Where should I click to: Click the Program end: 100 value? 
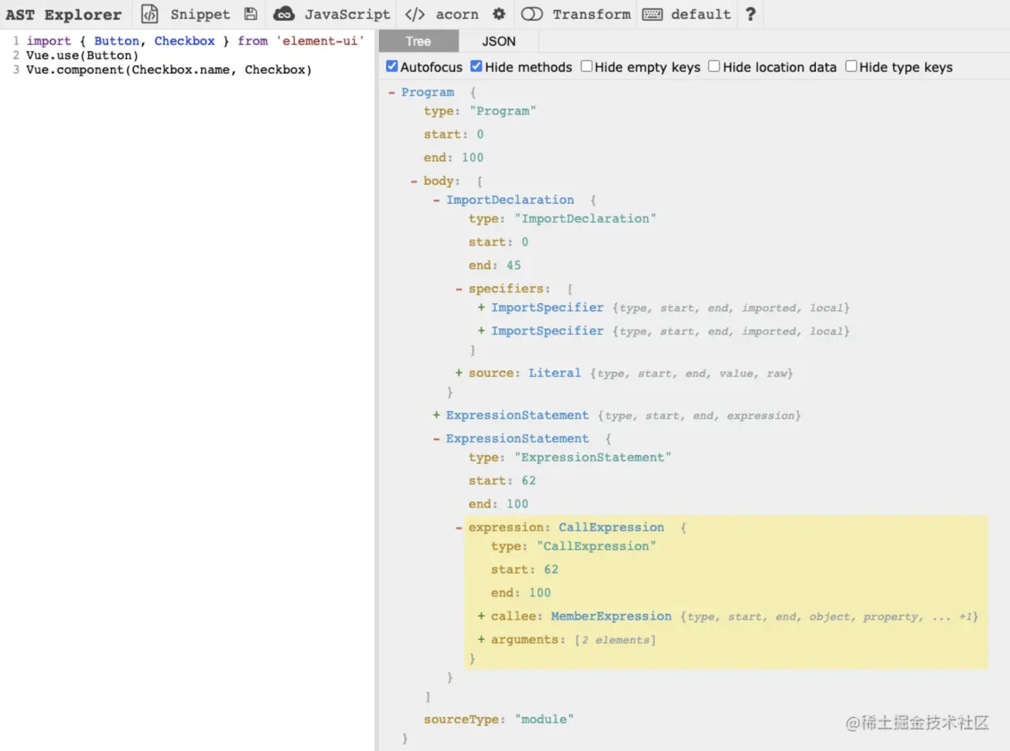472,158
